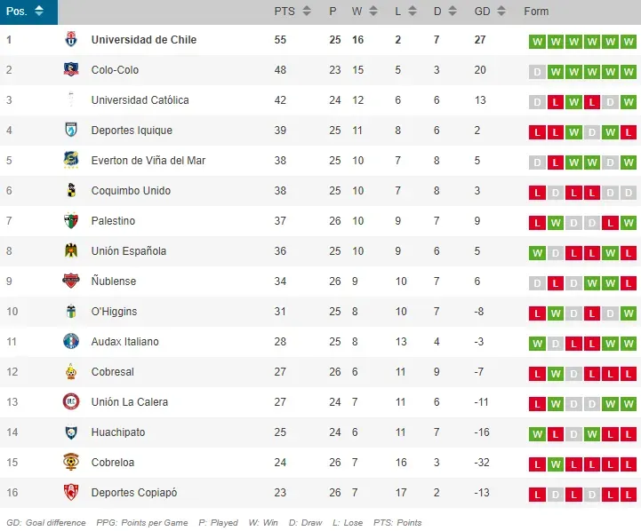The height and width of the screenshot is (531, 641).
Task: Click the Everton de Viña del Mar badge
Action: tap(71, 161)
